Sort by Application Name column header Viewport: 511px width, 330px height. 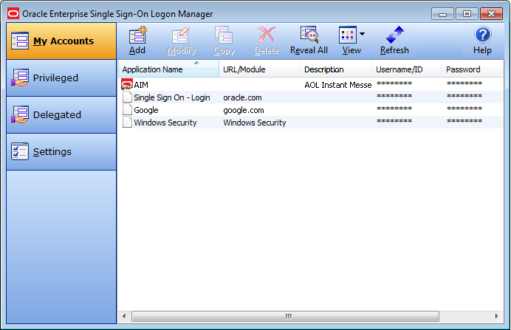(168, 69)
